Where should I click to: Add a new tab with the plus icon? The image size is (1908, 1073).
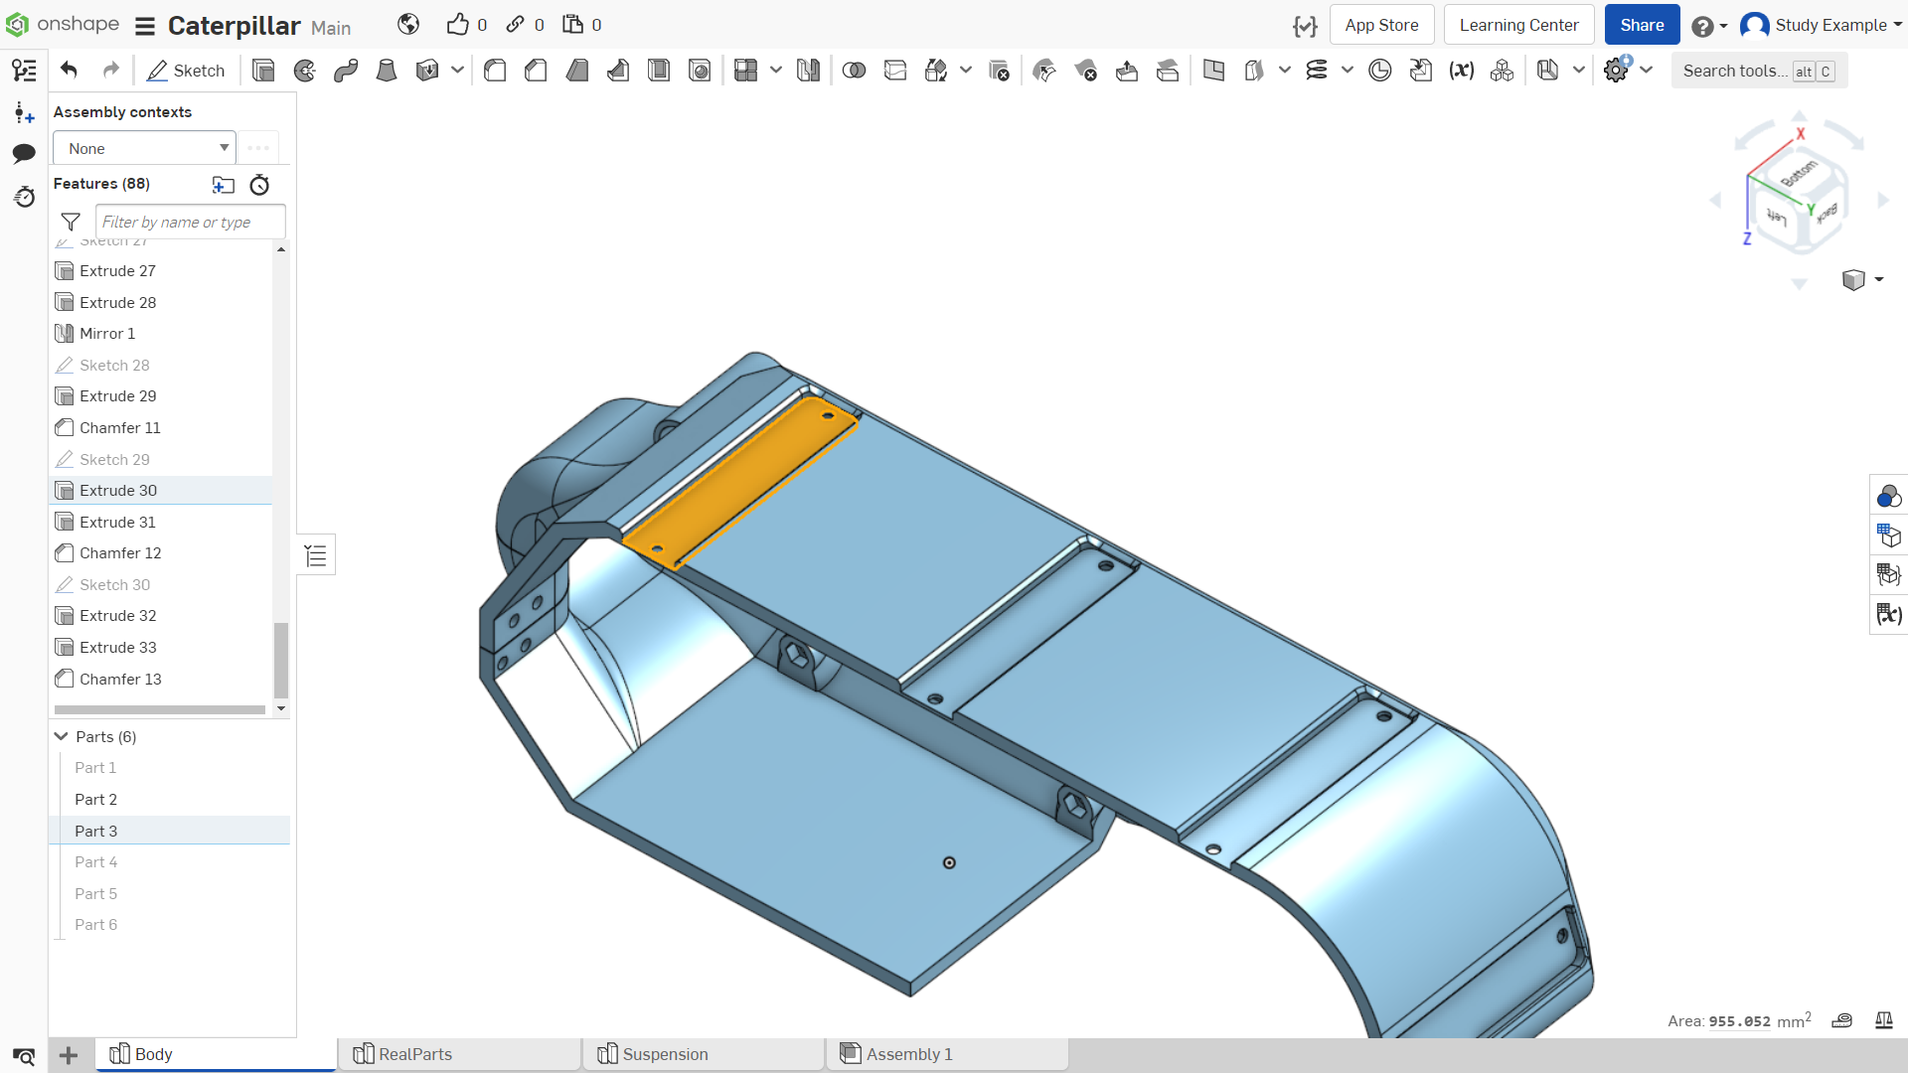[69, 1055]
